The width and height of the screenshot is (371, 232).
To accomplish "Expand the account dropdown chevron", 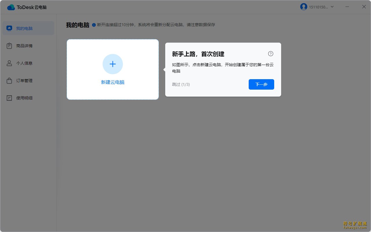I will click(x=332, y=7).
